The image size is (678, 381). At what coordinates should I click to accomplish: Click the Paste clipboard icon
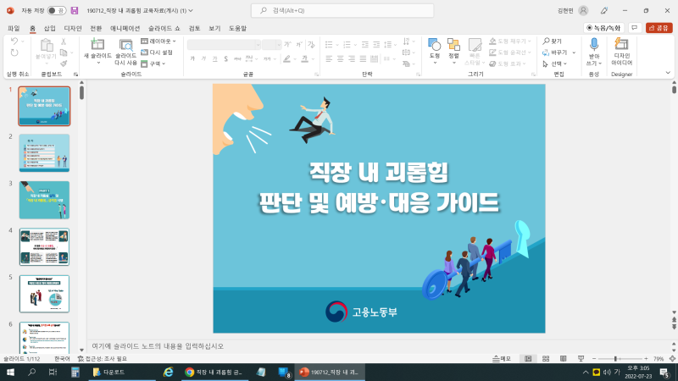click(47, 45)
